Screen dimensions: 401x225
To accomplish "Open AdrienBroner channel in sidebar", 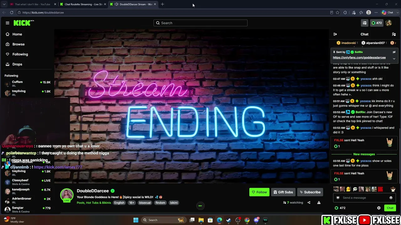I will tap(27, 200).
